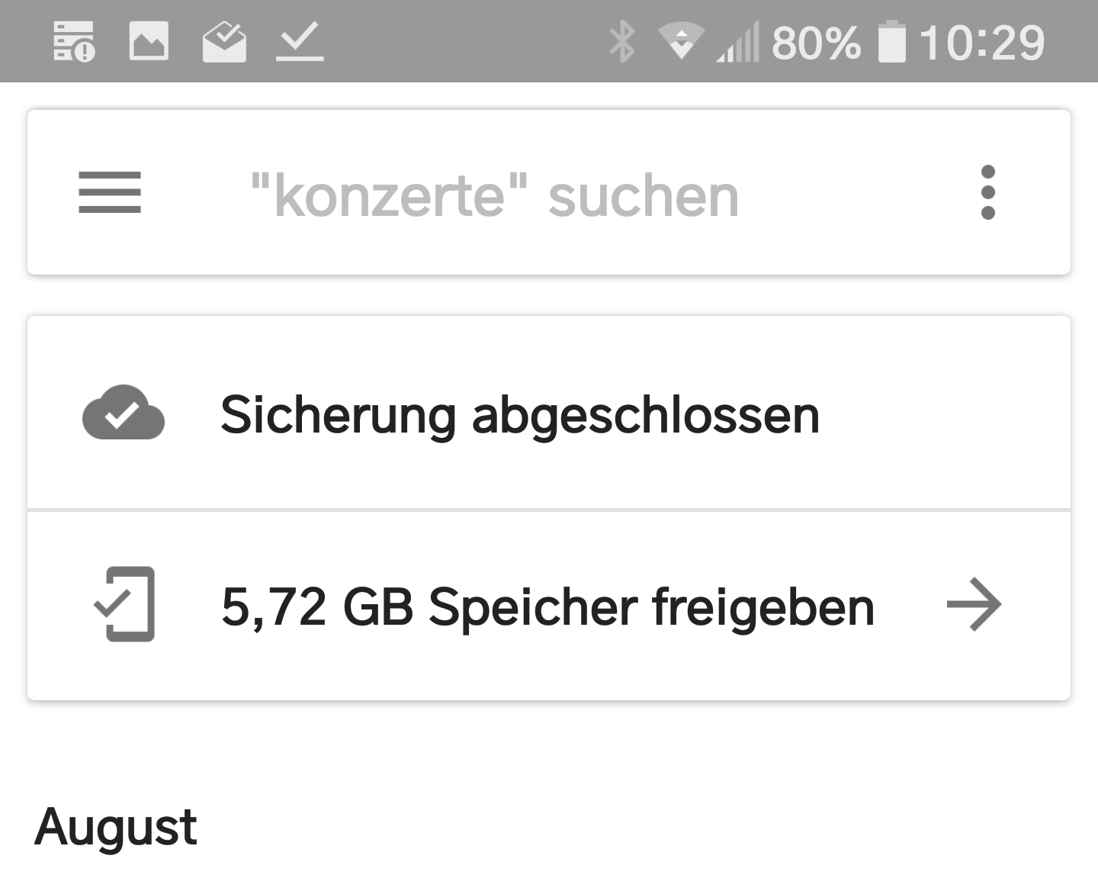The height and width of the screenshot is (894, 1098).
Task: Tap the 10:29 clock in status bar
Action: (x=982, y=43)
